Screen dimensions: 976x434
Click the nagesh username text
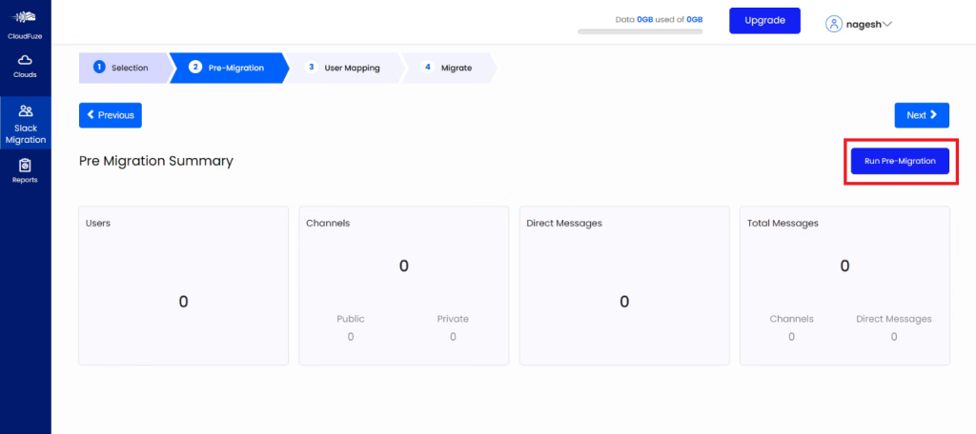(x=864, y=24)
